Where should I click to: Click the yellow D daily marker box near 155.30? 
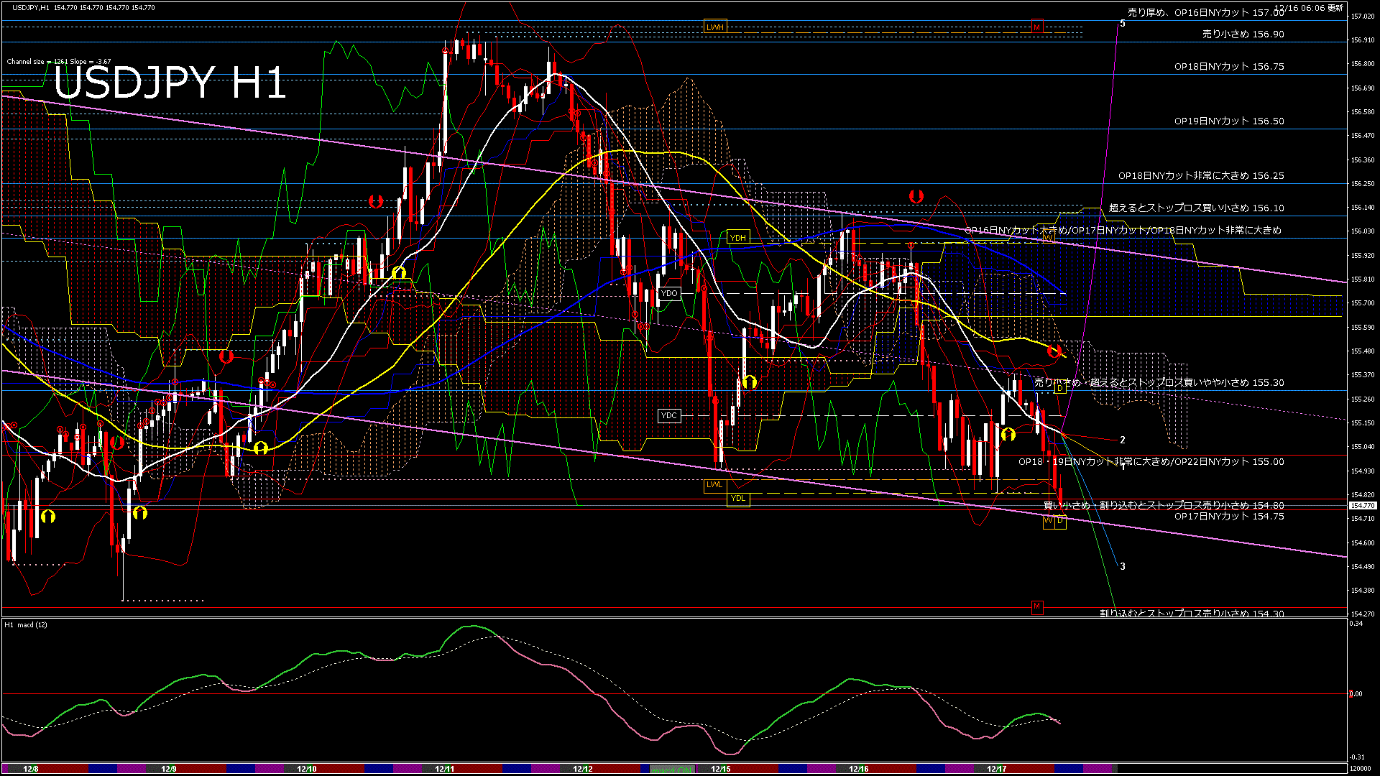(x=1060, y=387)
